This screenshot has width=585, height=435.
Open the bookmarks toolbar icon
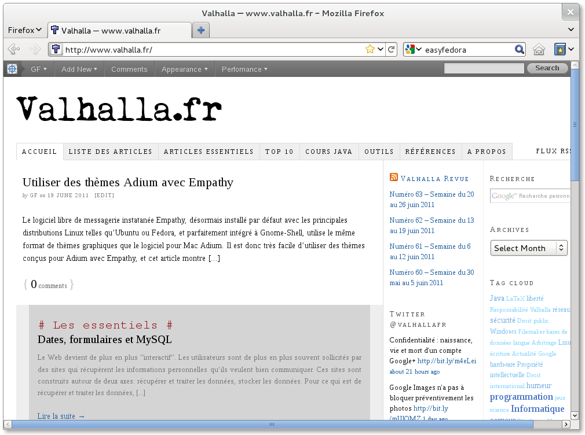(x=560, y=49)
